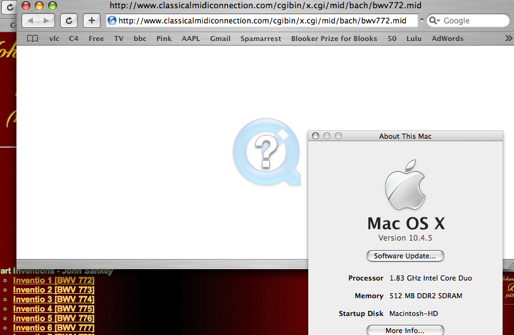
Task: Click the magnifier icon in the Google search field
Action: coord(434,21)
